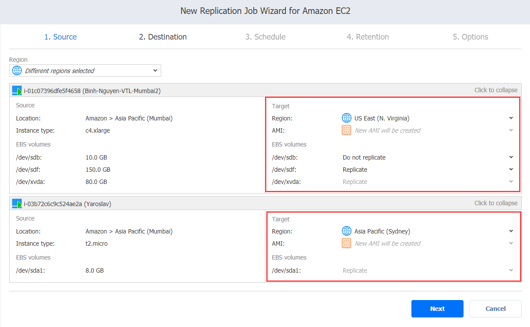Image resolution: width=530 pixels, height=327 pixels.
Task: Open the 5. Options step
Action: click(x=470, y=37)
